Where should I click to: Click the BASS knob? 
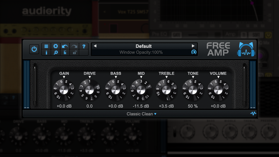pos(116,90)
